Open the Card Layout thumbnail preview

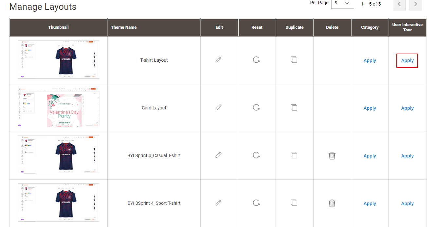pyautogui.click(x=58, y=107)
